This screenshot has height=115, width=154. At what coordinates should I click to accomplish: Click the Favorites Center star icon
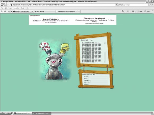2,11
